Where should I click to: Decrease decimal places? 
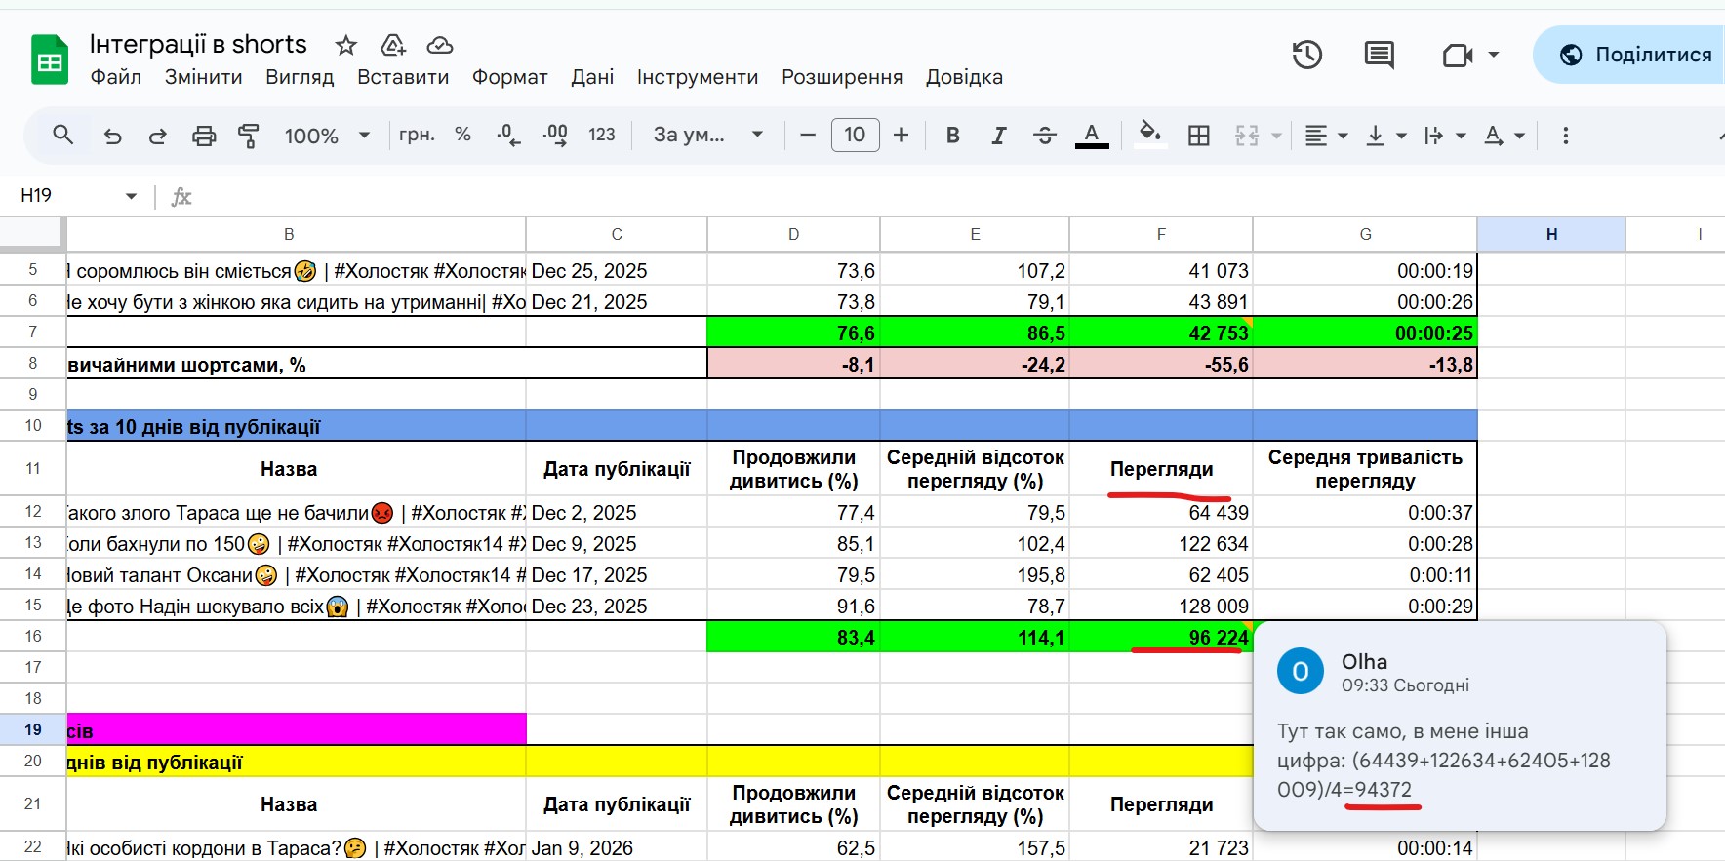pos(508,136)
